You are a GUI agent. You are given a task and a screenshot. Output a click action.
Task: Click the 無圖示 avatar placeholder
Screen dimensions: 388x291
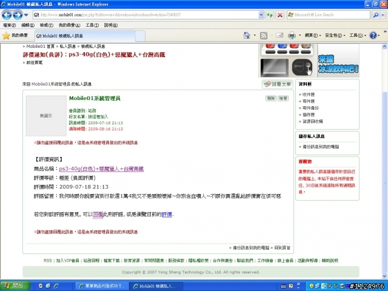[x=46, y=116]
